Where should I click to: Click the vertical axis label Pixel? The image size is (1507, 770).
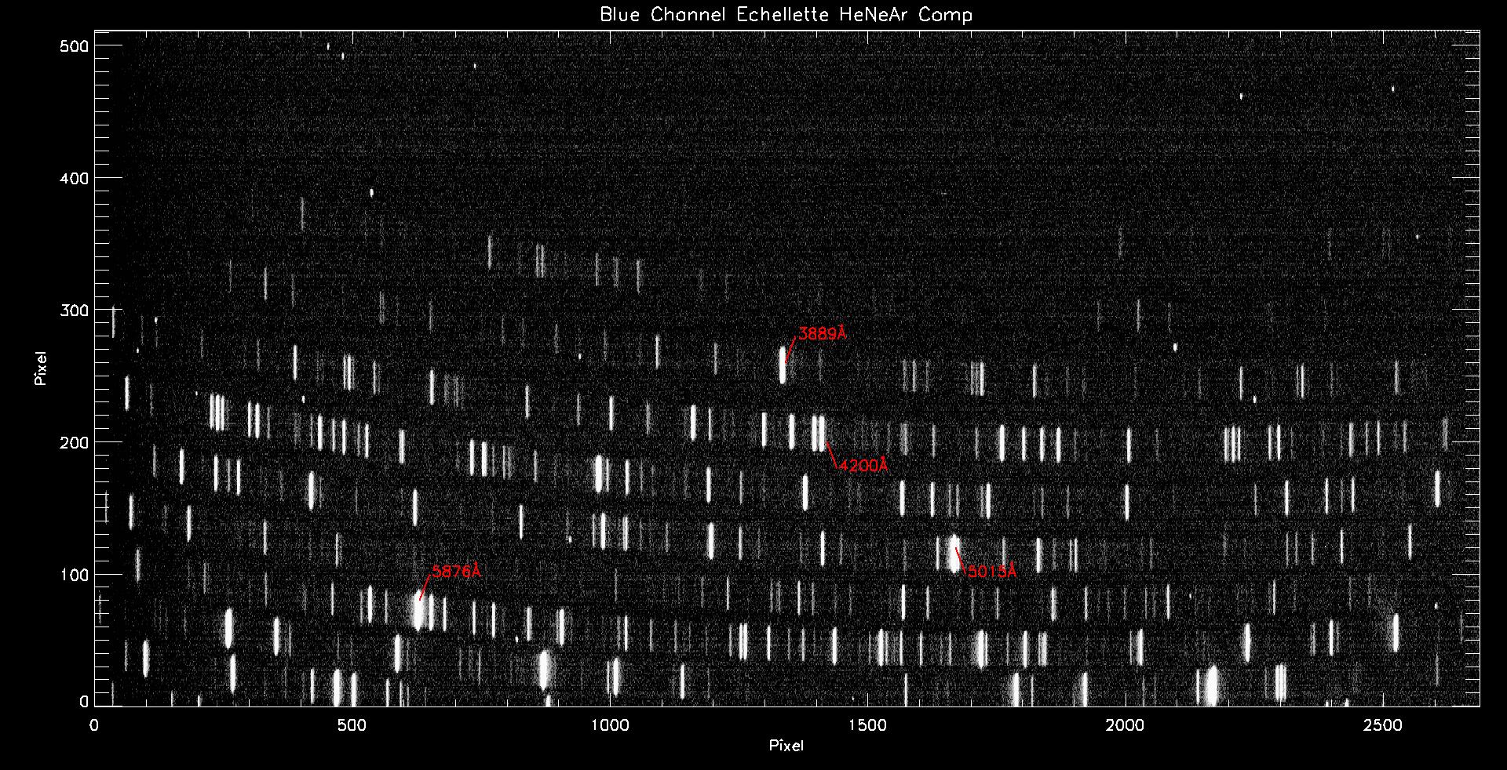41,369
